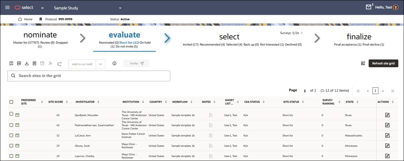This screenshot has width=404, height=161.
Task: Click the Invite button
Action: click(136, 63)
